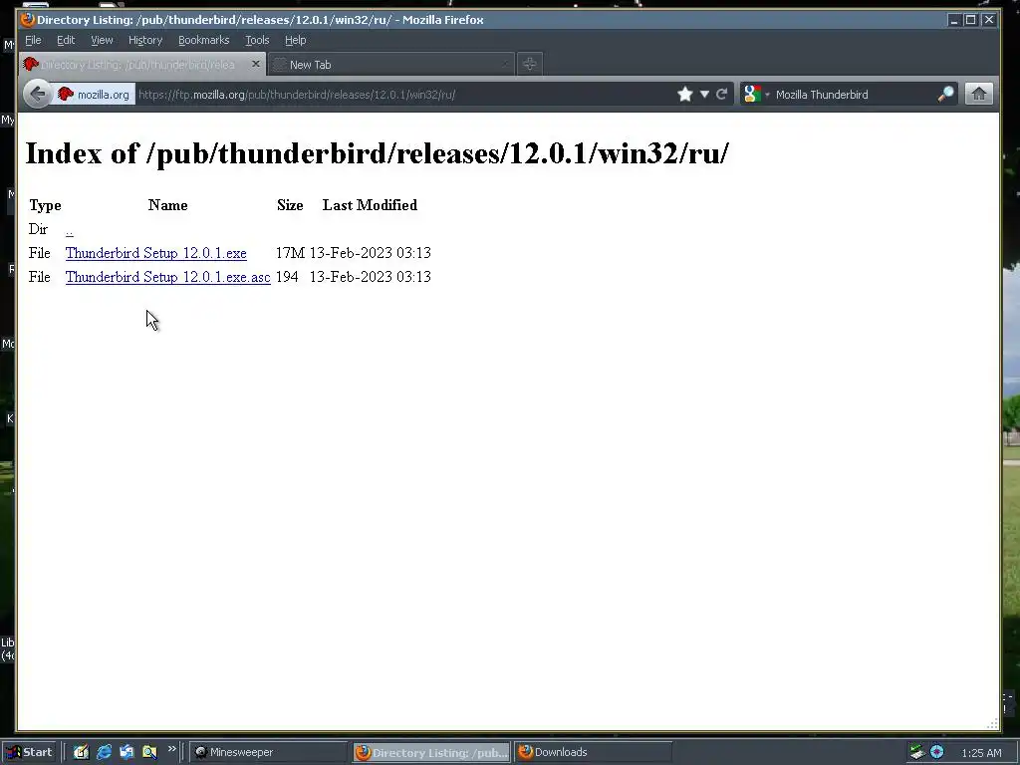The image size is (1020, 765).
Task: Click the Firefox icon in title bar
Action: [27, 20]
